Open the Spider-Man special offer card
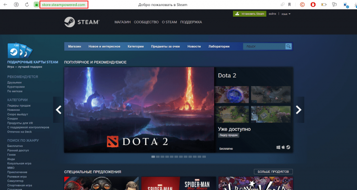 (x=178, y=184)
